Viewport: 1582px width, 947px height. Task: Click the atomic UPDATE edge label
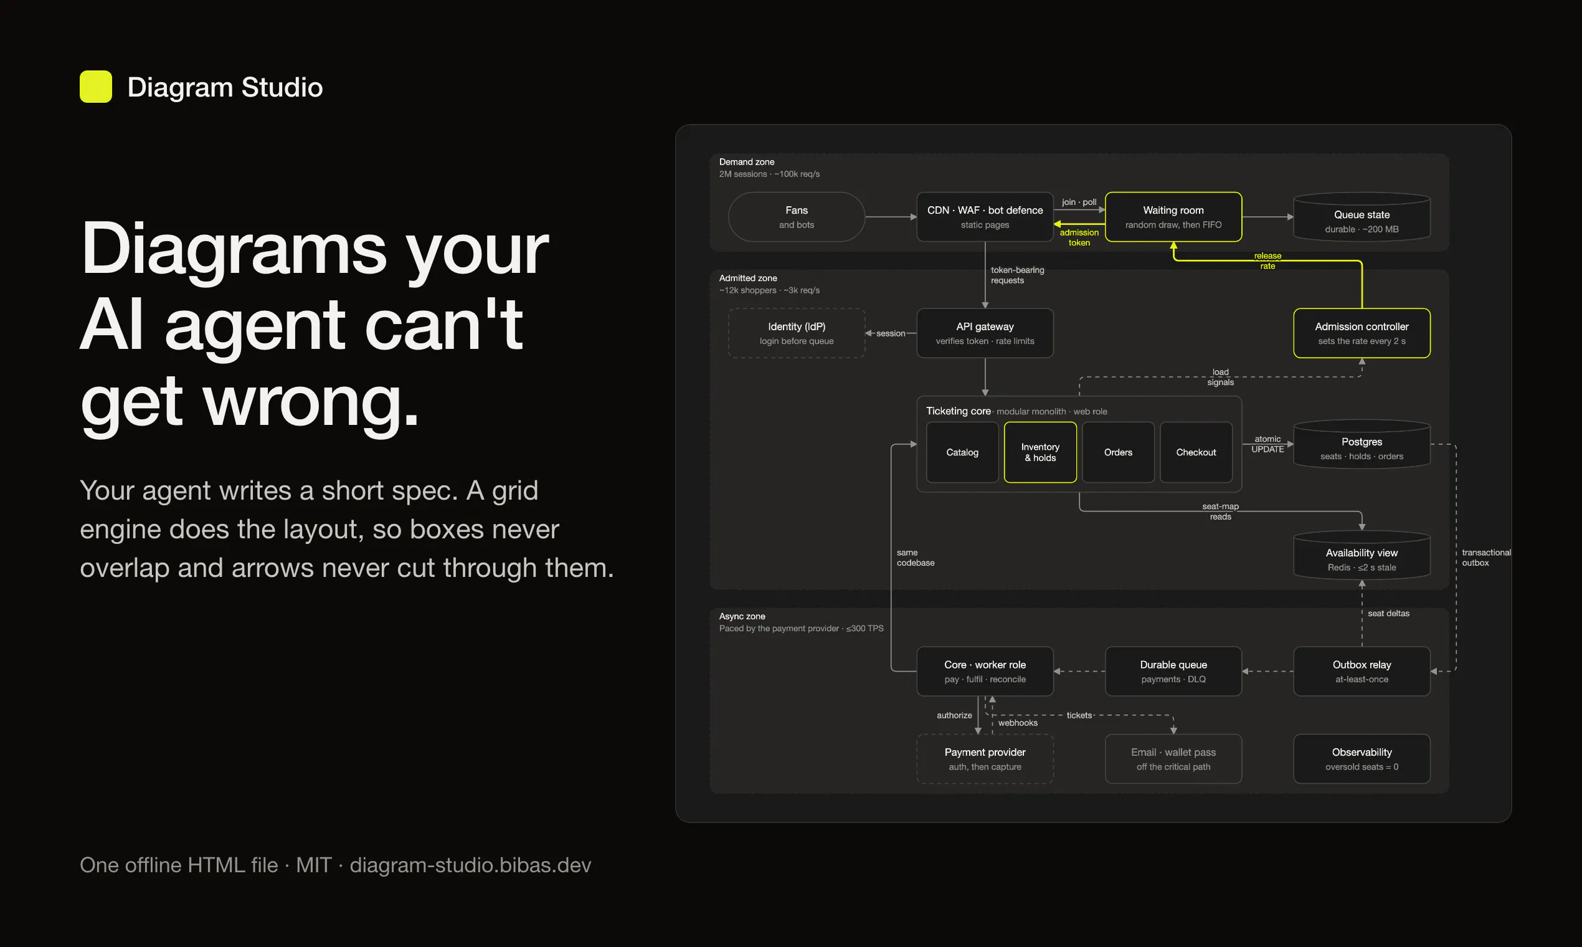click(1267, 444)
